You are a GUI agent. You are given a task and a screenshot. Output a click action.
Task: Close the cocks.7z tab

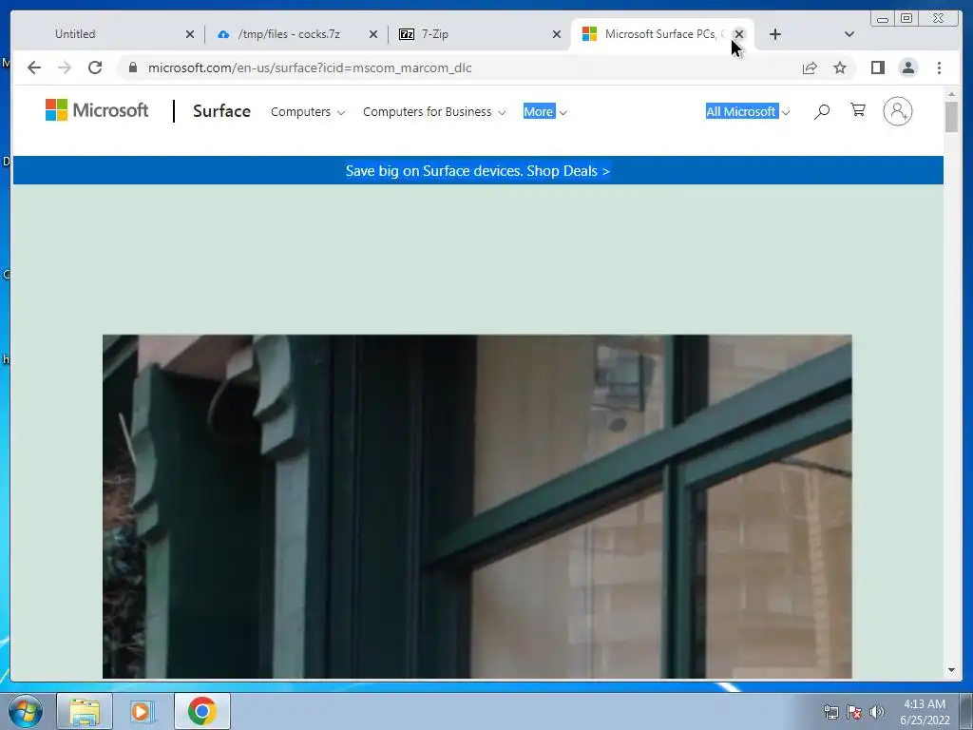click(372, 34)
